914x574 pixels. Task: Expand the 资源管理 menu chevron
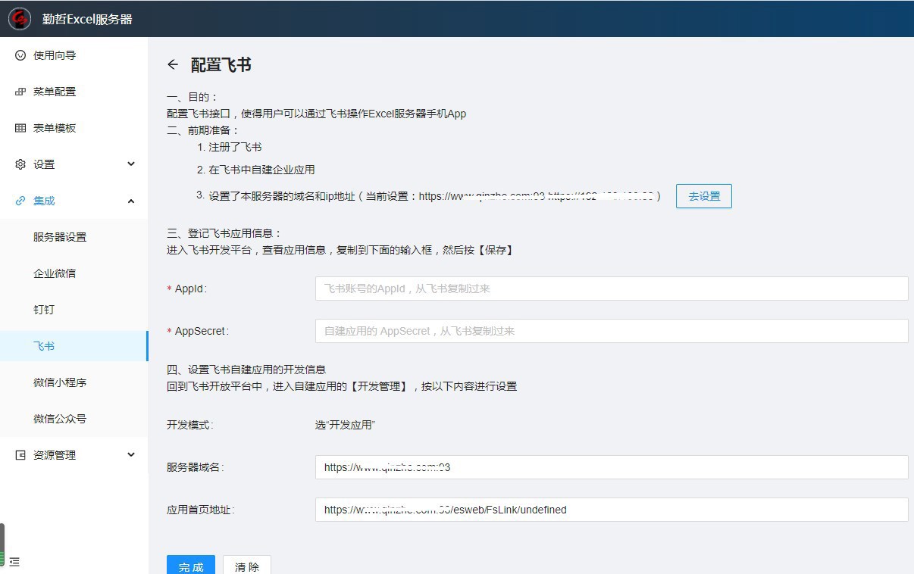click(131, 455)
